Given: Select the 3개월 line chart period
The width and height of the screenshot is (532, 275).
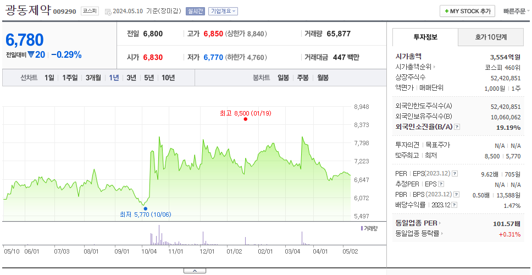Looking at the screenshot, I should pyautogui.click(x=93, y=78).
